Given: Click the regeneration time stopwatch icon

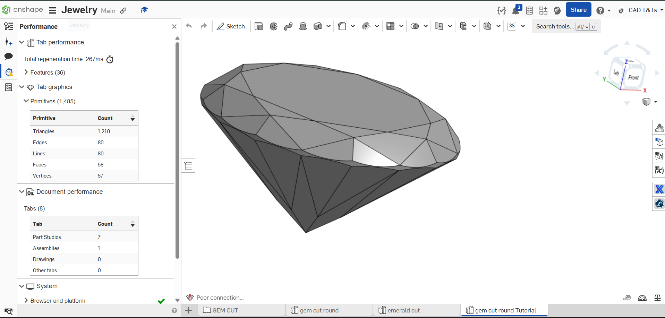Looking at the screenshot, I should (x=110, y=59).
